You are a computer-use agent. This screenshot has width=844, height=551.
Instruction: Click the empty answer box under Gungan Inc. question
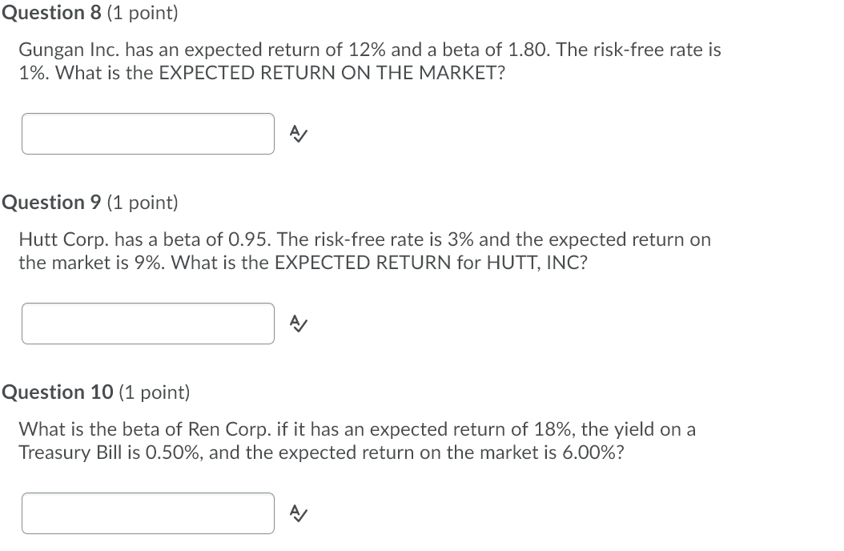147,134
